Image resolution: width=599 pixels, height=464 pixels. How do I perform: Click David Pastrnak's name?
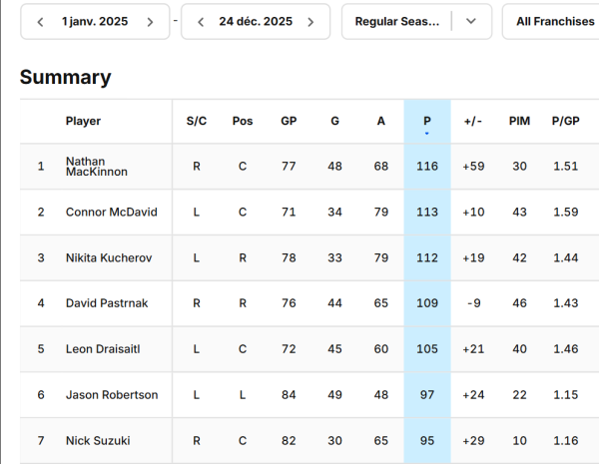[x=107, y=303]
